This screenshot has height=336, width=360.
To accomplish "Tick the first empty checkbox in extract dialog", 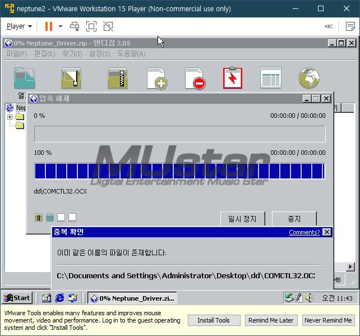I will [x=61, y=217].
